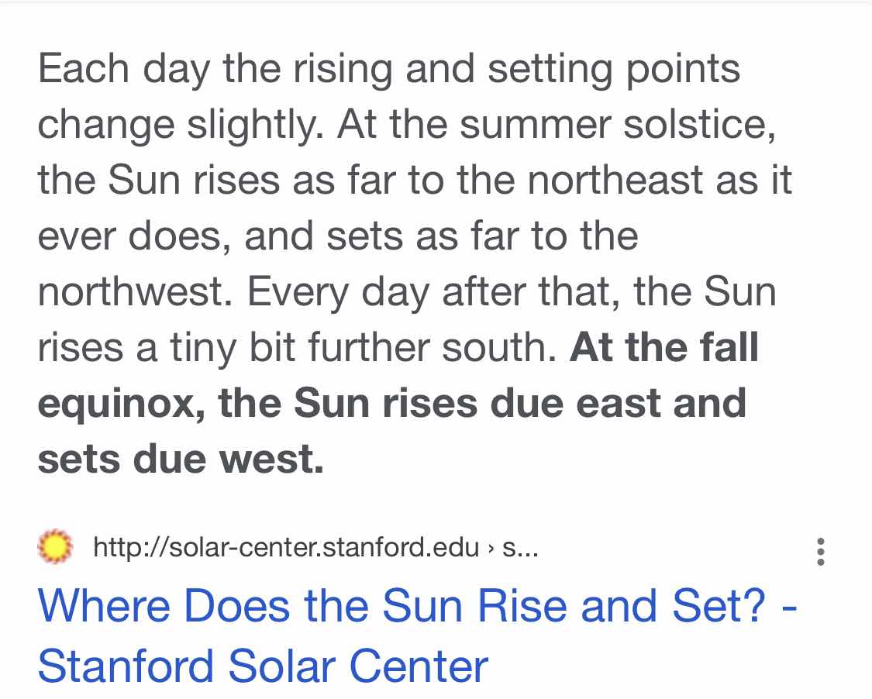The image size is (872, 699).
Task: Click the 'Stanford Solar Center' title line
Action: (x=263, y=666)
